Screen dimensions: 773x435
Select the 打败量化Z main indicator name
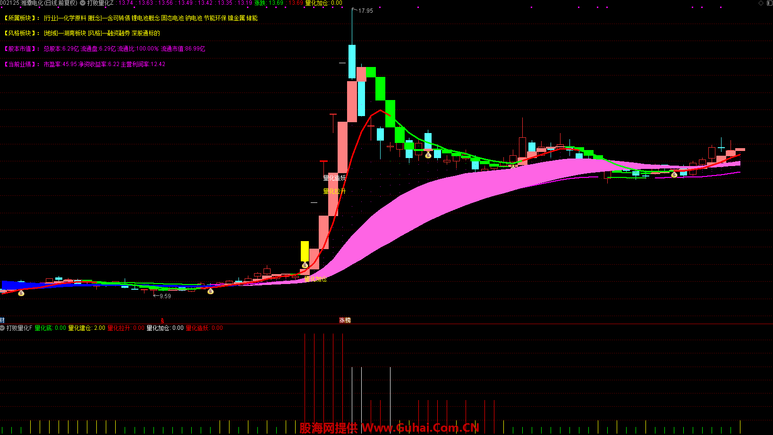[x=100, y=3]
